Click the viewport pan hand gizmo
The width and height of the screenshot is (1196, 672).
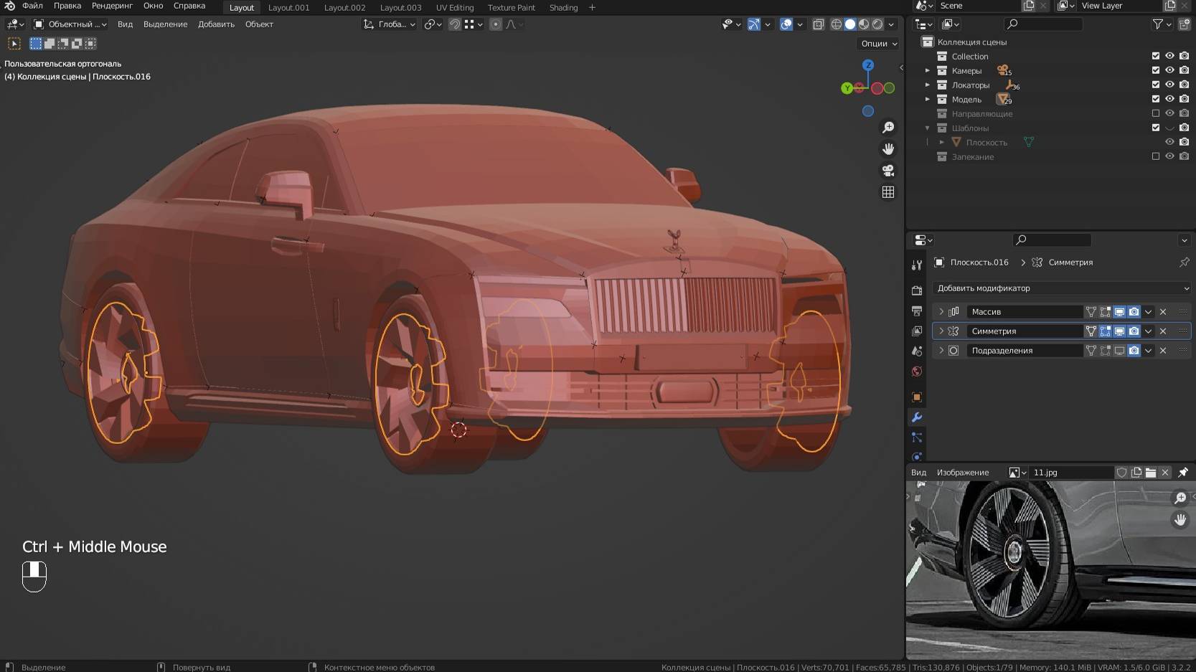888,148
